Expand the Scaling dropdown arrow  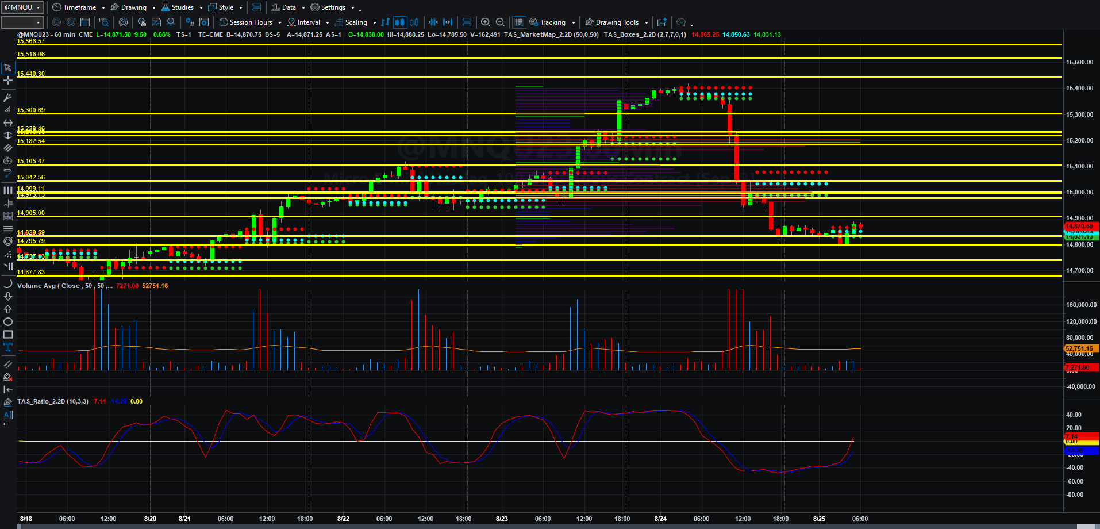(375, 22)
